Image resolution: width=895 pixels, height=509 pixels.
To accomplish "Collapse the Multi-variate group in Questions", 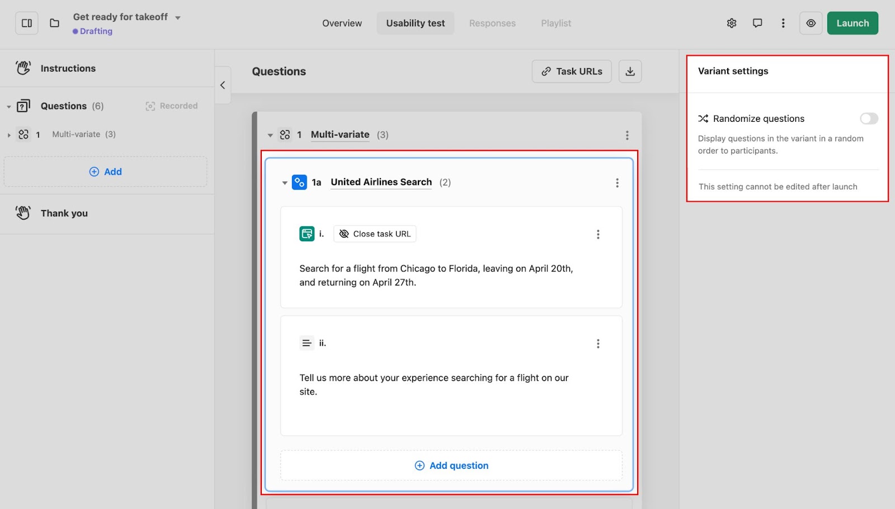I will 270,135.
